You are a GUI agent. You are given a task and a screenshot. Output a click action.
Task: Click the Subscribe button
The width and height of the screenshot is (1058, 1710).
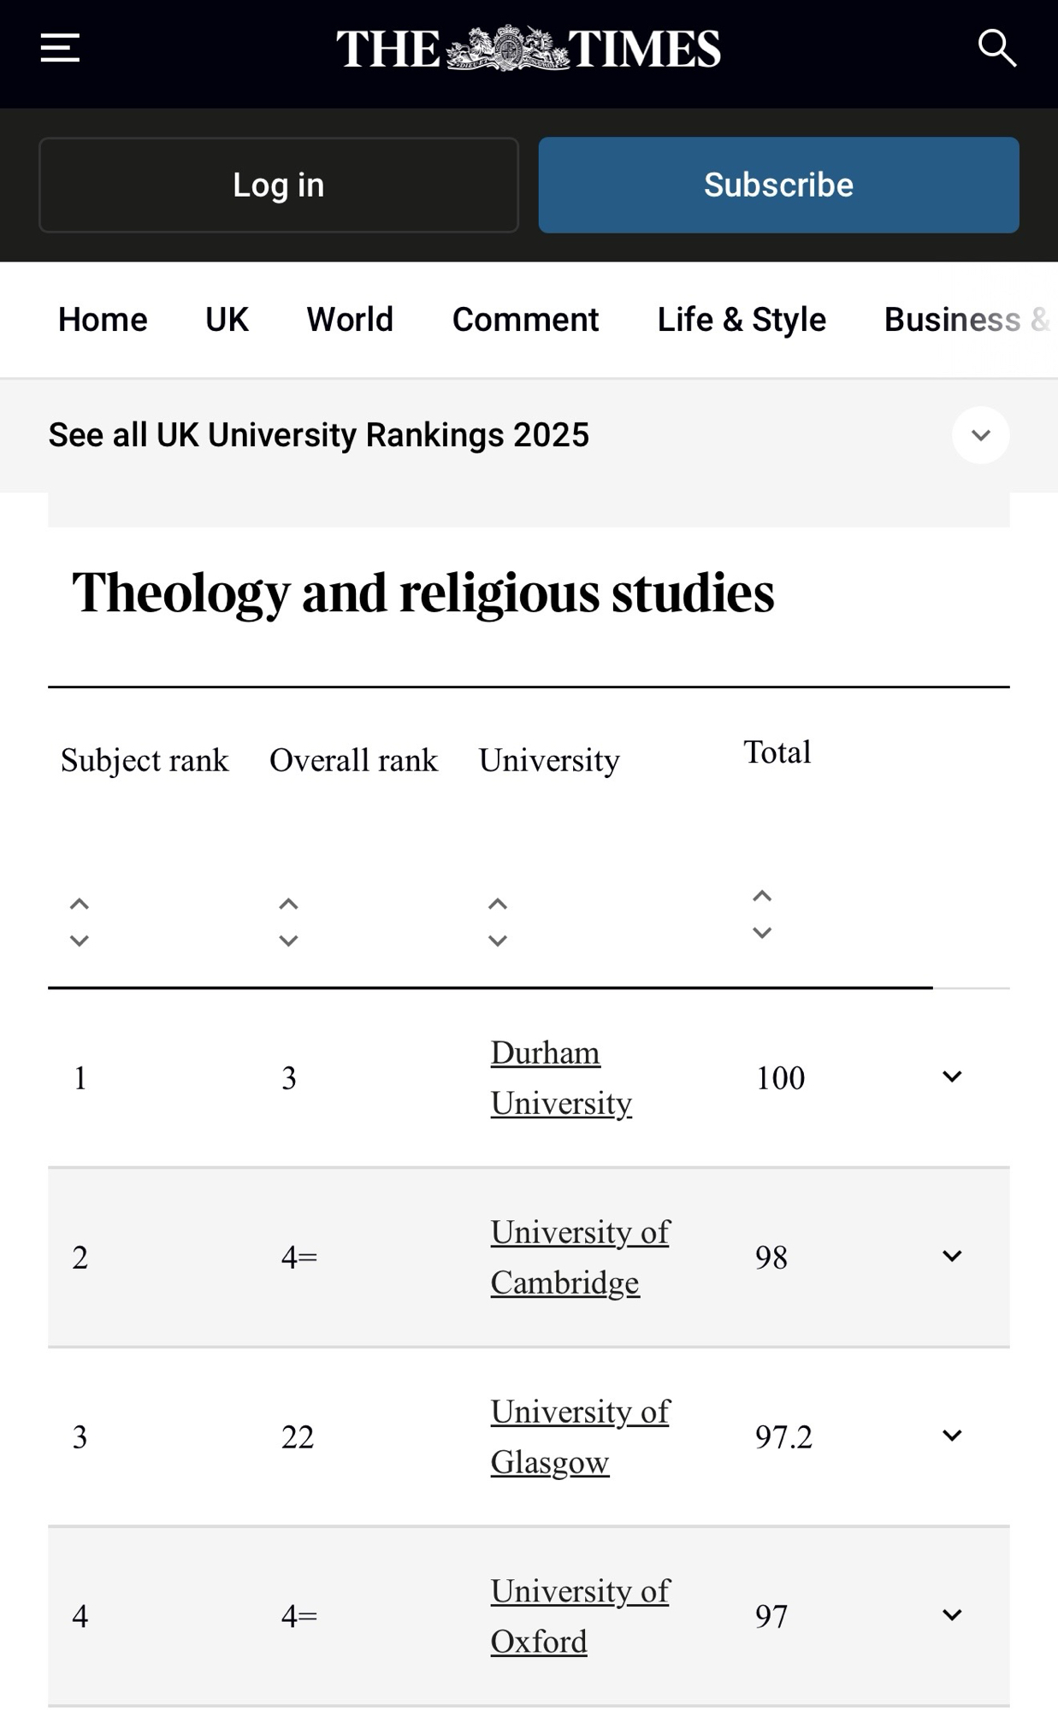tap(778, 185)
